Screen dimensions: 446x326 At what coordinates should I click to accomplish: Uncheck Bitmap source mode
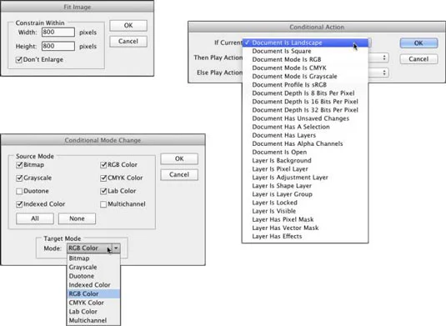click(19, 165)
